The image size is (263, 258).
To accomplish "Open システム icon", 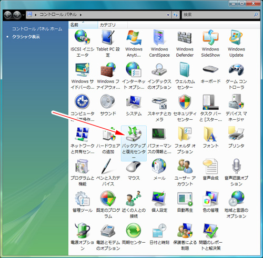I will (x=134, y=101).
